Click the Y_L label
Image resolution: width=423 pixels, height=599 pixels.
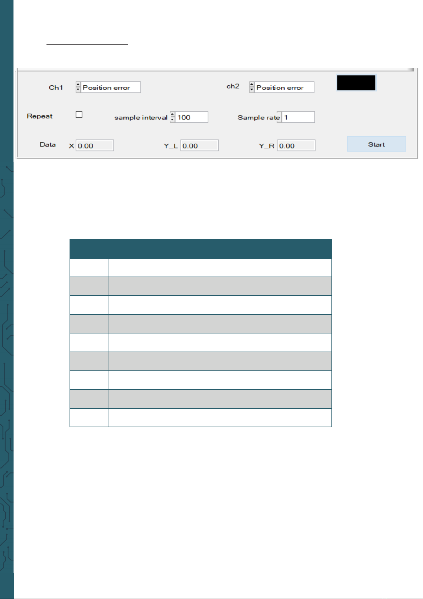[171, 146]
